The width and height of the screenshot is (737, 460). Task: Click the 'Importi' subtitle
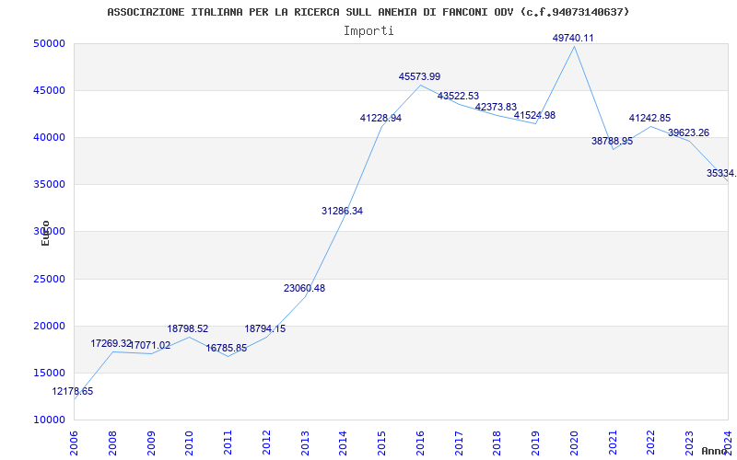pos(368,31)
